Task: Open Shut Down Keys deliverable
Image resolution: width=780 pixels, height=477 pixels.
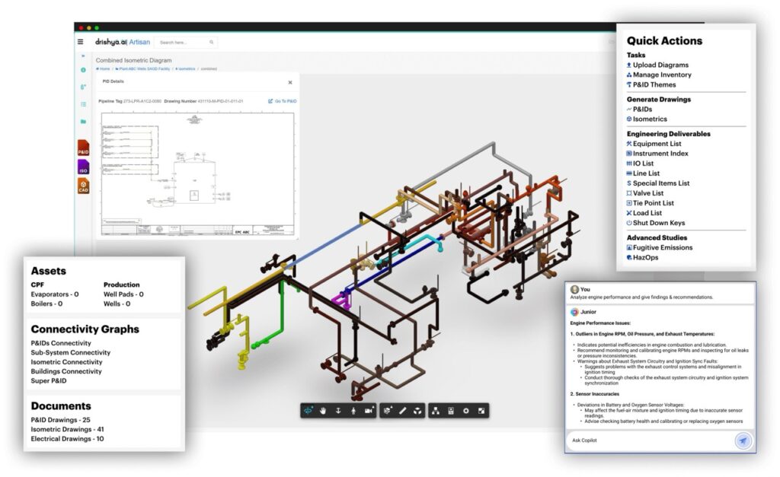Action: [656, 223]
